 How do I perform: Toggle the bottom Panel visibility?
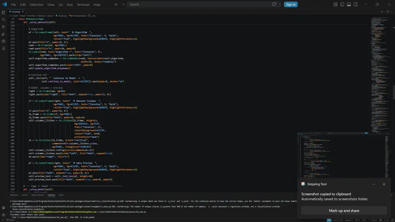[349, 4]
